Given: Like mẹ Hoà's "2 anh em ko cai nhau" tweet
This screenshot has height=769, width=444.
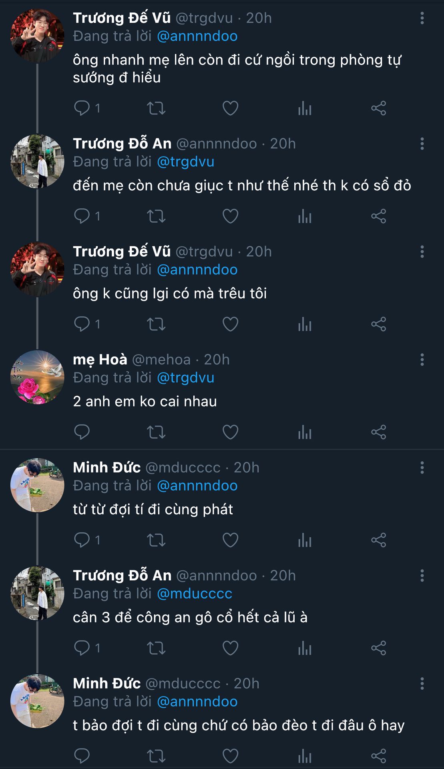Looking at the screenshot, I should (230, 432).
